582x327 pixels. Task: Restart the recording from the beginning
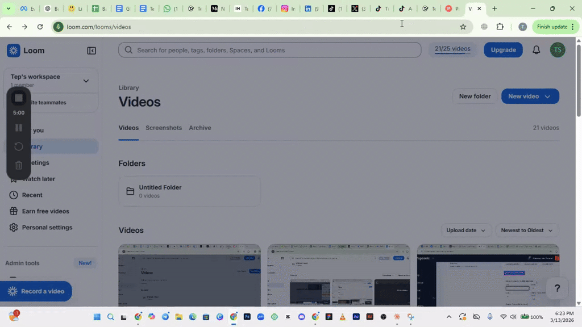tap(19, 146)
